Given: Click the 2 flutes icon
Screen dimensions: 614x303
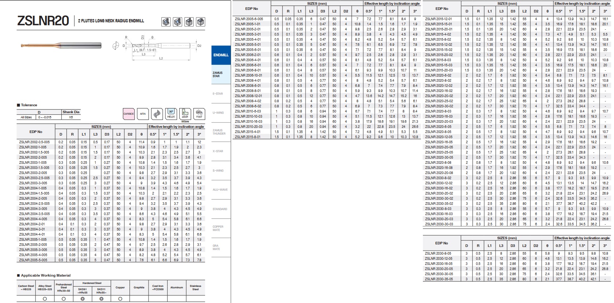Looking at the screenshot, I should (157, 114).
